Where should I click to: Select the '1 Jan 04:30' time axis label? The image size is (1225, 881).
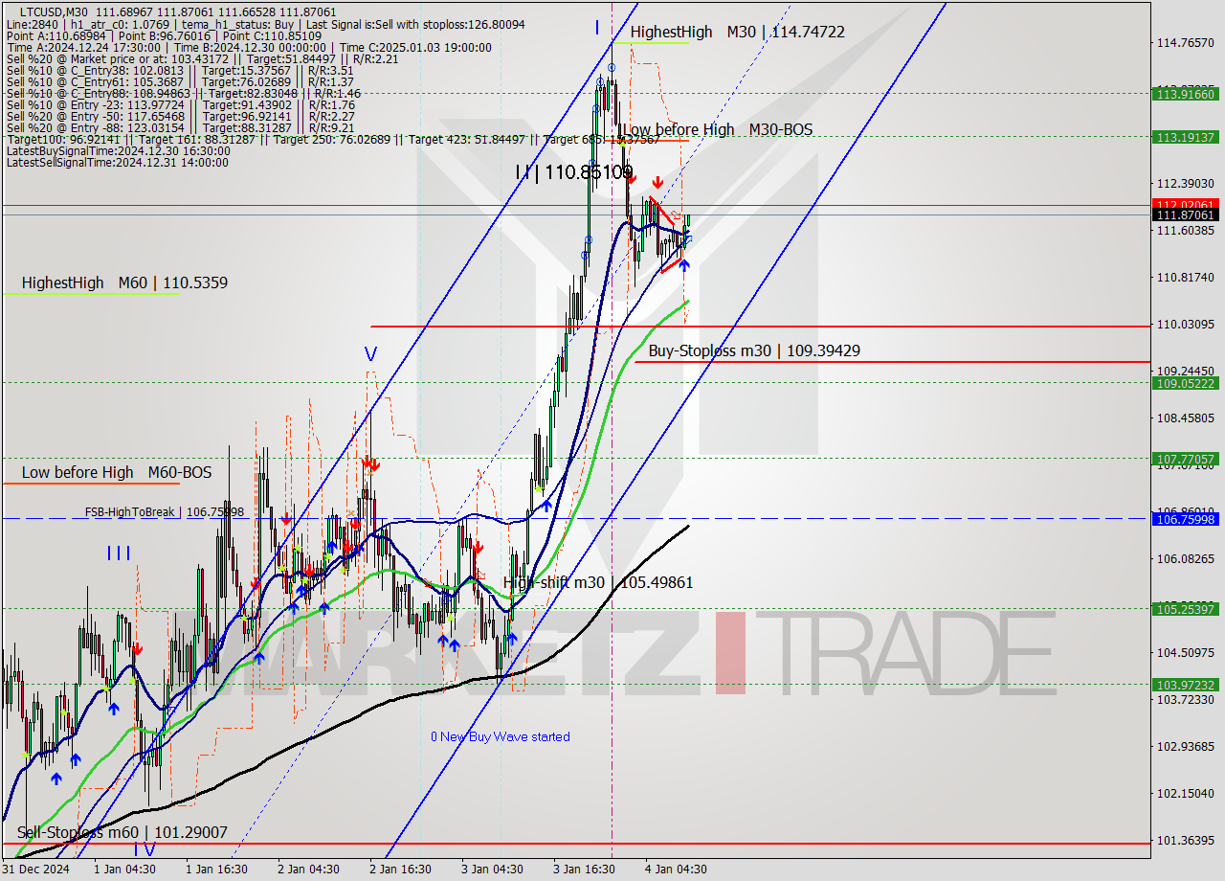[124, 870]
